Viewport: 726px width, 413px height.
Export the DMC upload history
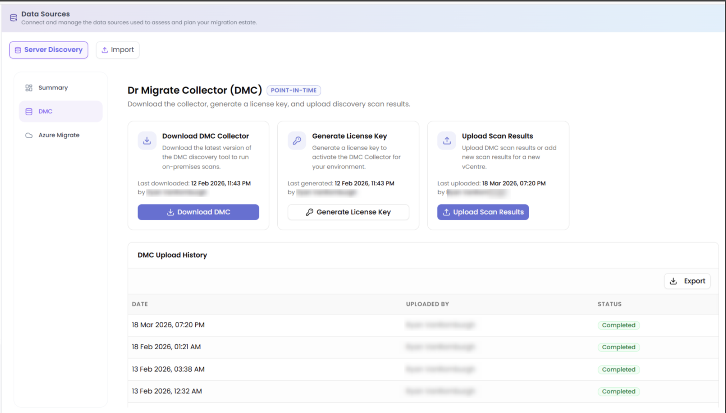point(687,281)
